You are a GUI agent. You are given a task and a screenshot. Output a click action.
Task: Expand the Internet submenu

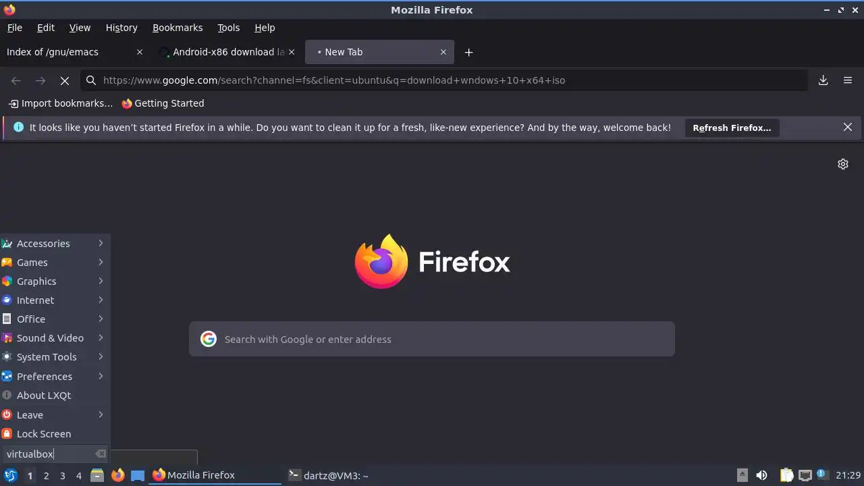[55, 300]
